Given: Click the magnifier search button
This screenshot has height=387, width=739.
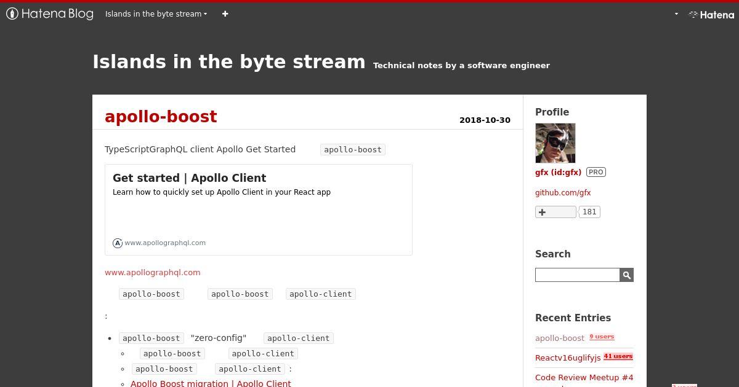Looking at the screenshot, I should pyautogui.click(x=626, y=275).
